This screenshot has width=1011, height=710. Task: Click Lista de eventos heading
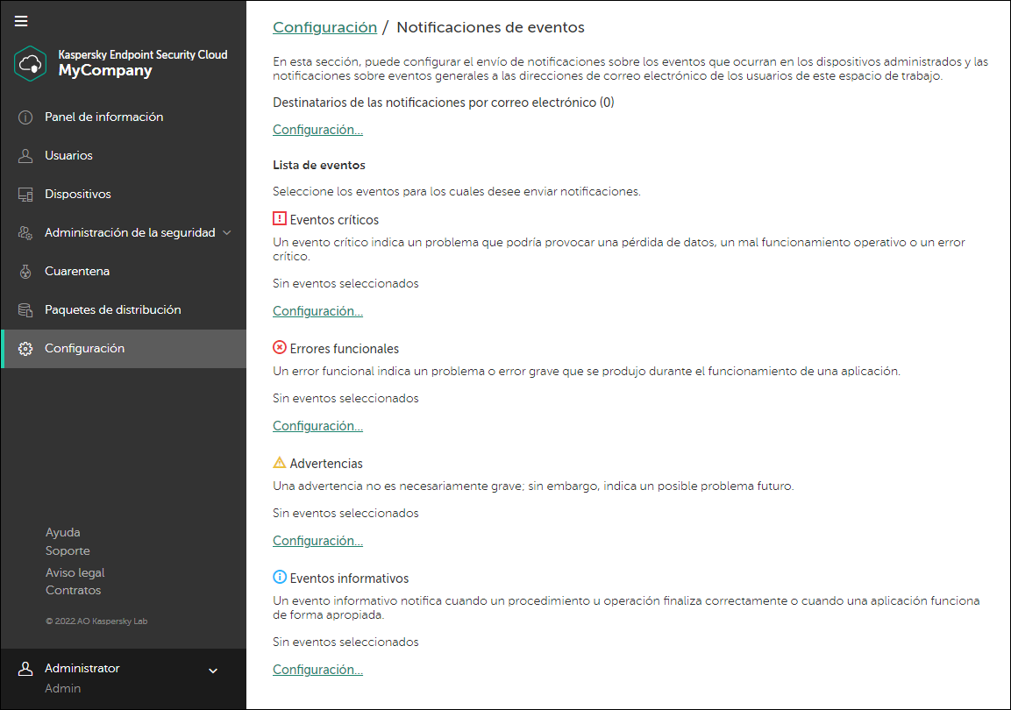(x=319, y=166)
